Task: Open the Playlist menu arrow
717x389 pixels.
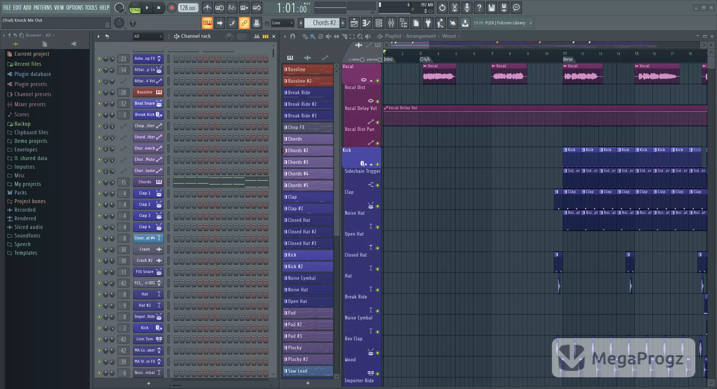Action: 285,36
